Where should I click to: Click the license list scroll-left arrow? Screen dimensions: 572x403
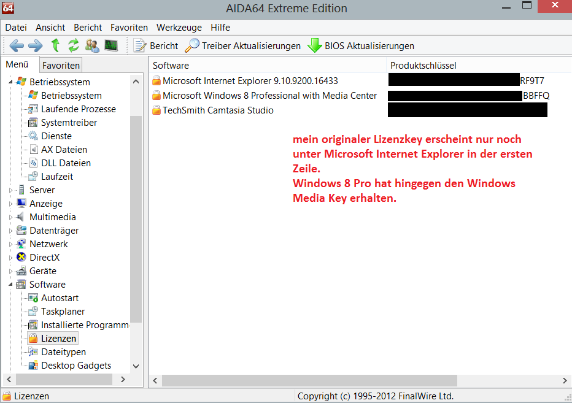(155, 380)
